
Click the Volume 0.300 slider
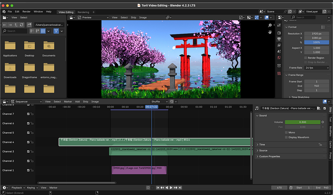pyautogui.click(x=303, y=122)
